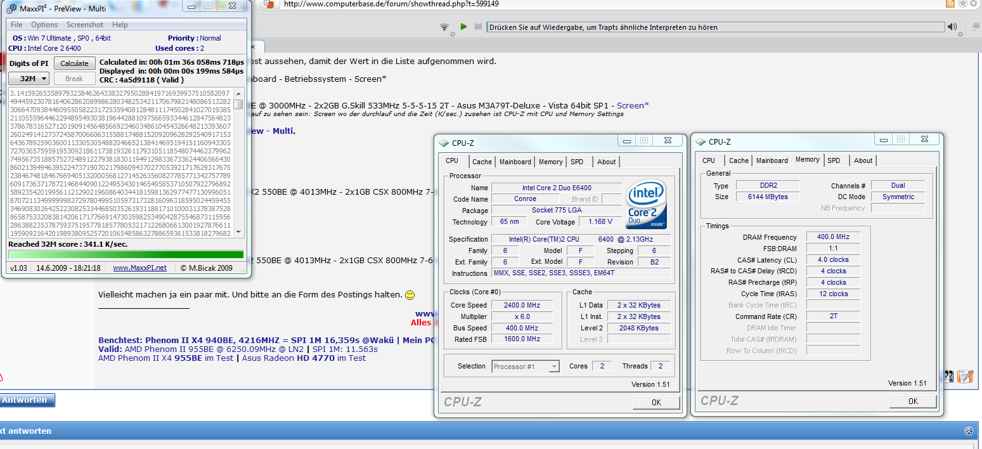Click the CAS# Latency 4.0 clocks value

click(x=833, y=259)
